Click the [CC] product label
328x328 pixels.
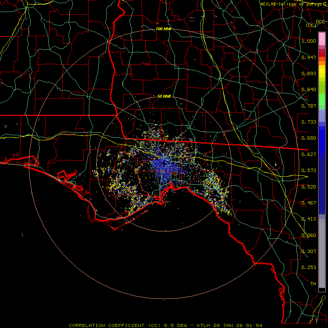311,25
